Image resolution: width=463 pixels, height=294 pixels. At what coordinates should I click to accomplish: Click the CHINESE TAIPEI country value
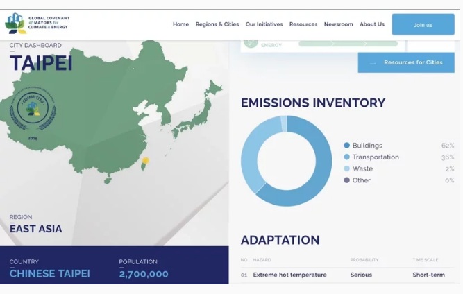[49, 274]
